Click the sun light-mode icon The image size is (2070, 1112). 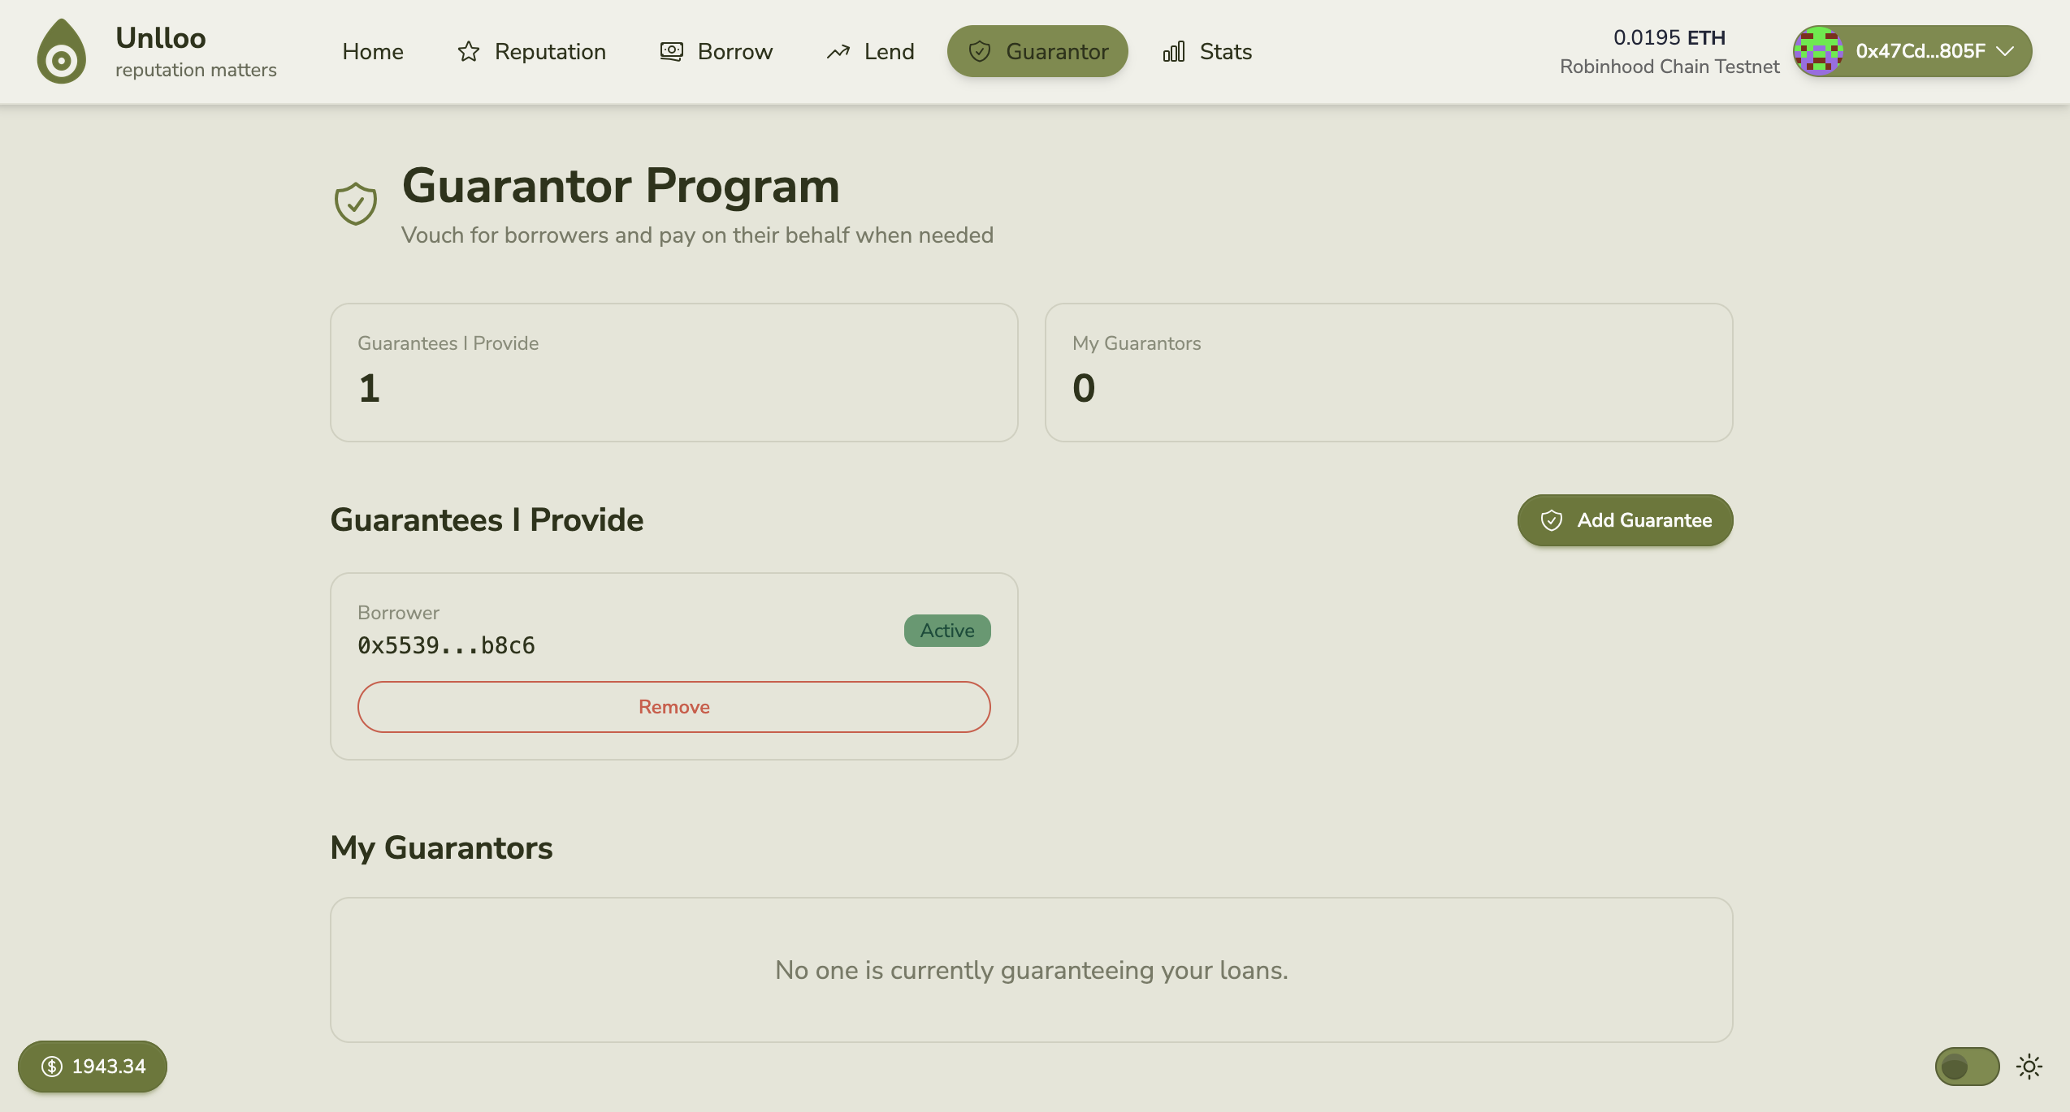tap(2029, 1067)
